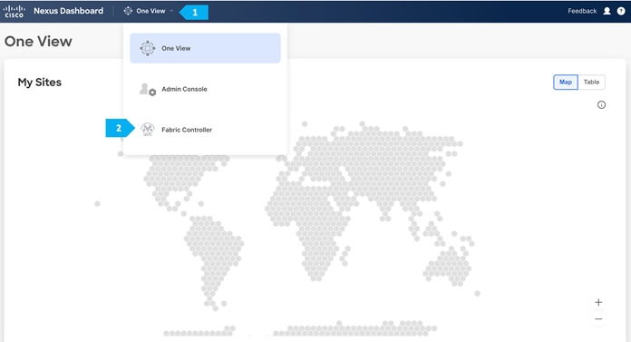Click the One View icon in menu

148,48
